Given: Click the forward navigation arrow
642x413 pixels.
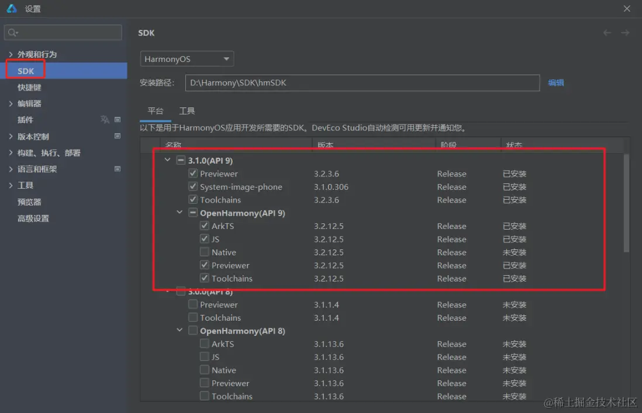Looking at the screenshot, I should tap(625, 33).
